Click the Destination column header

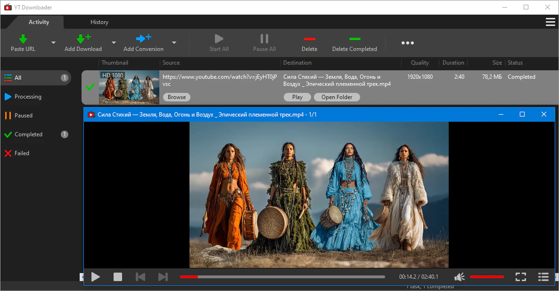click(297, 63)
